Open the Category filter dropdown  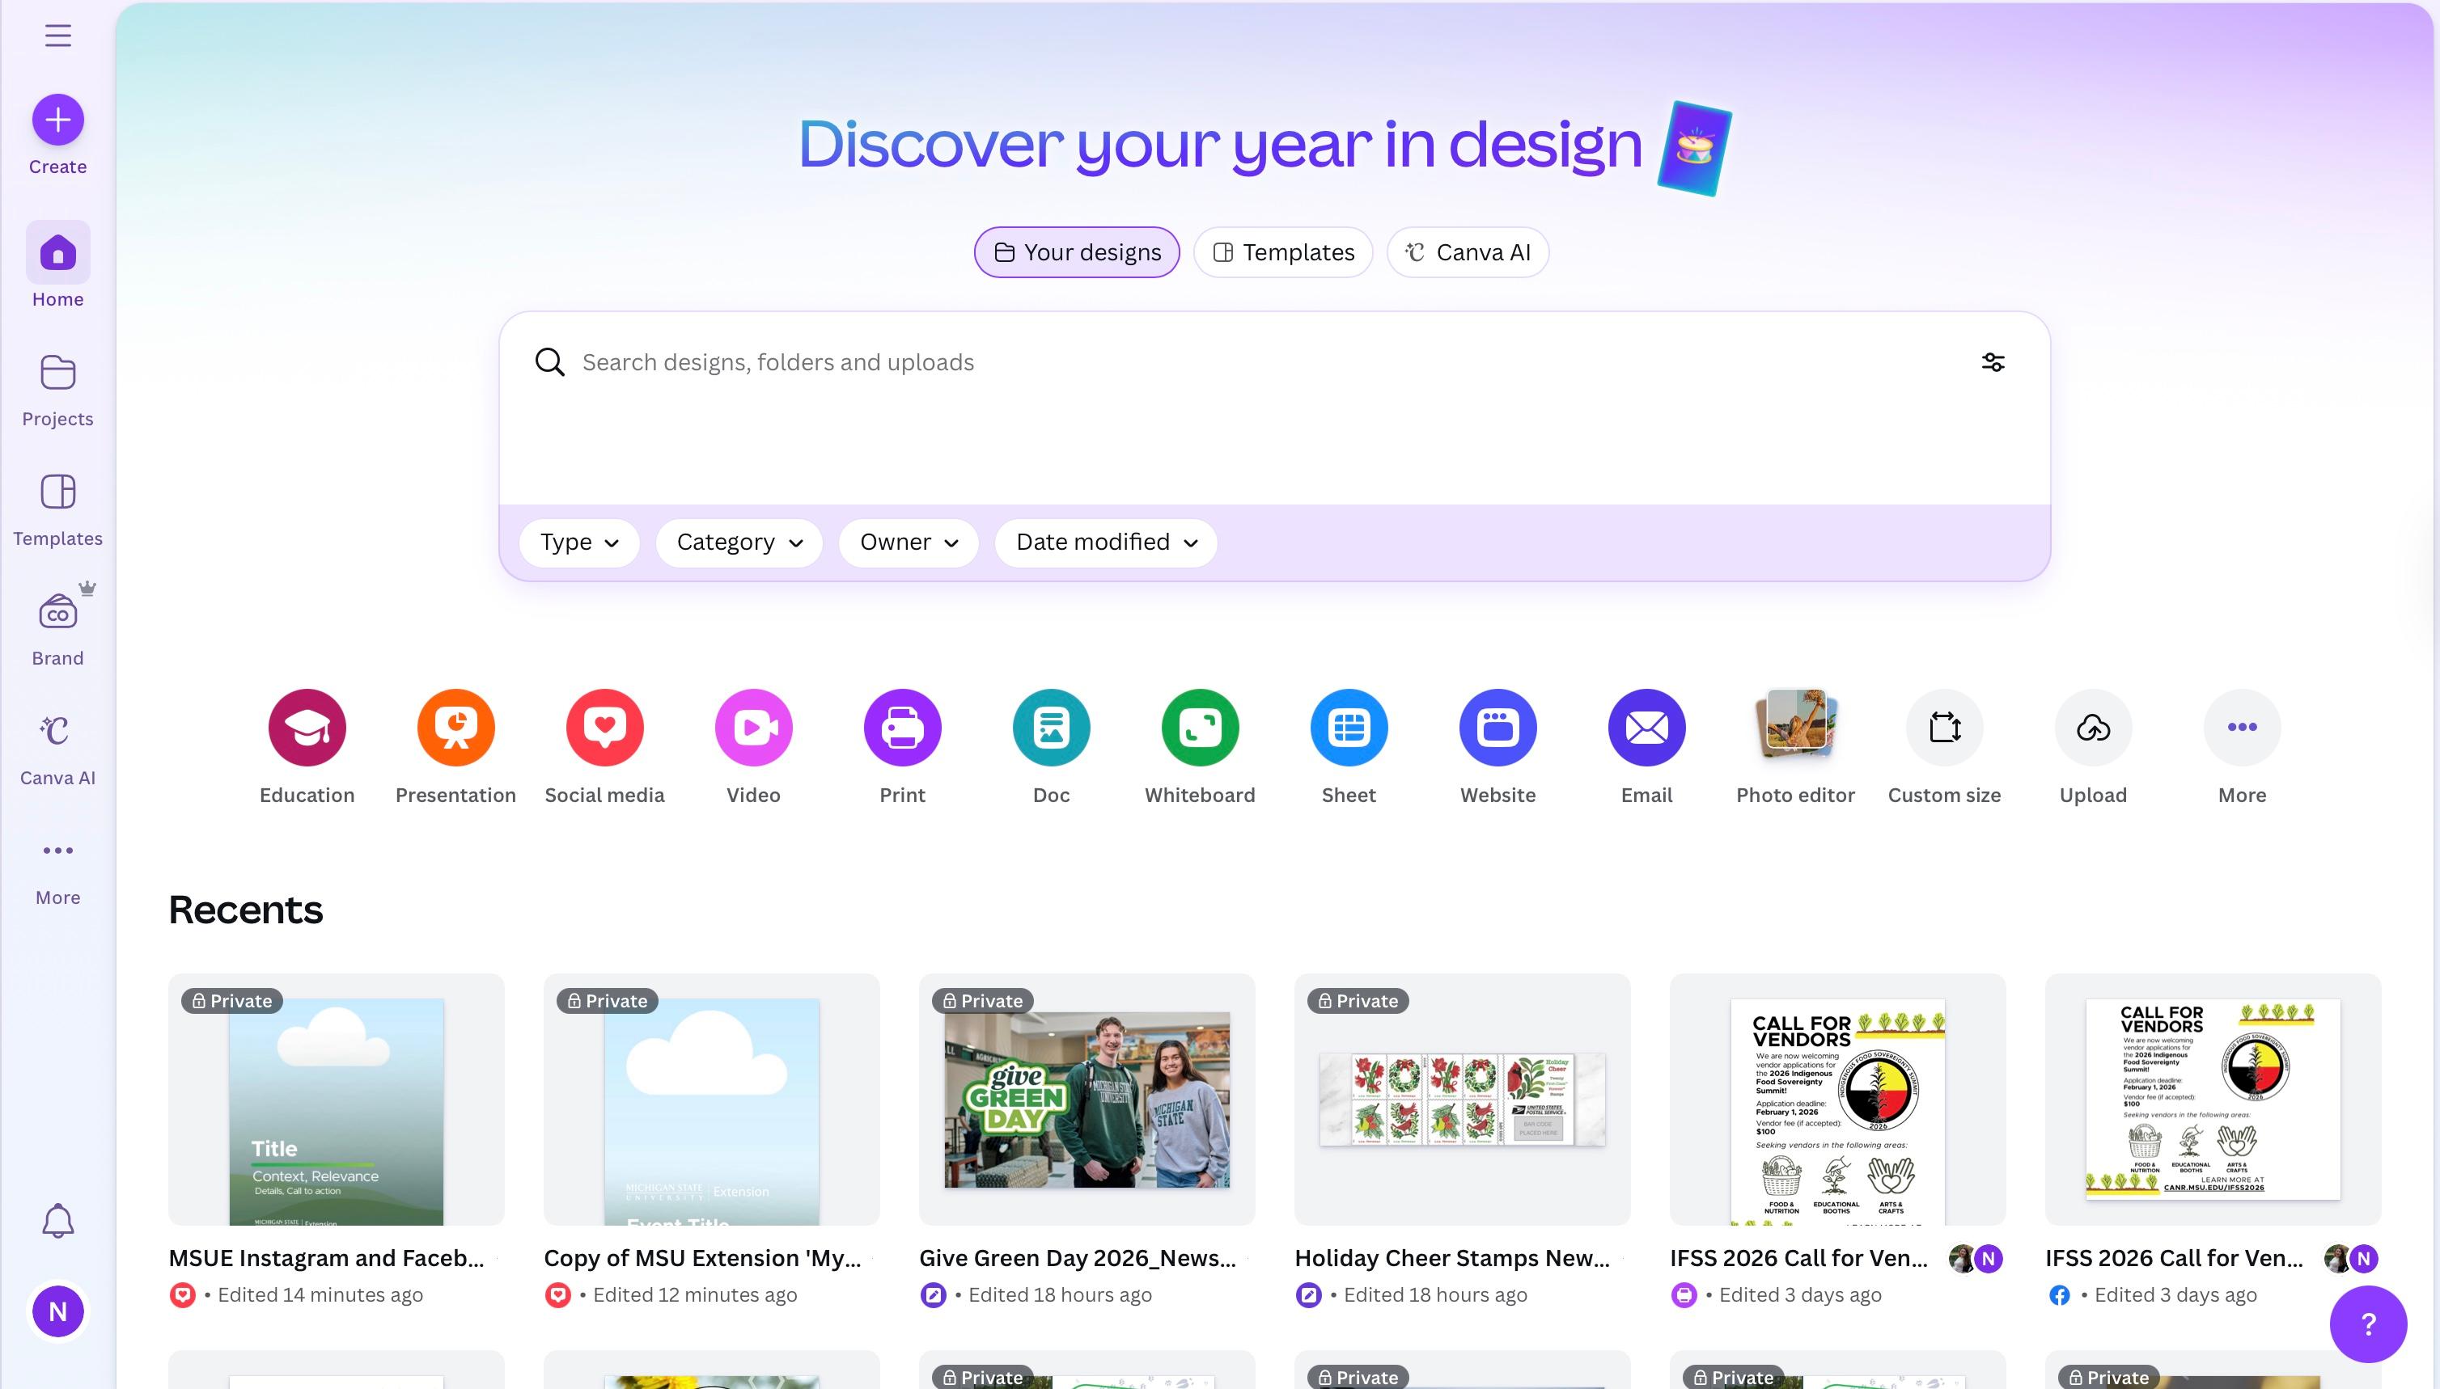click(739, 543)
